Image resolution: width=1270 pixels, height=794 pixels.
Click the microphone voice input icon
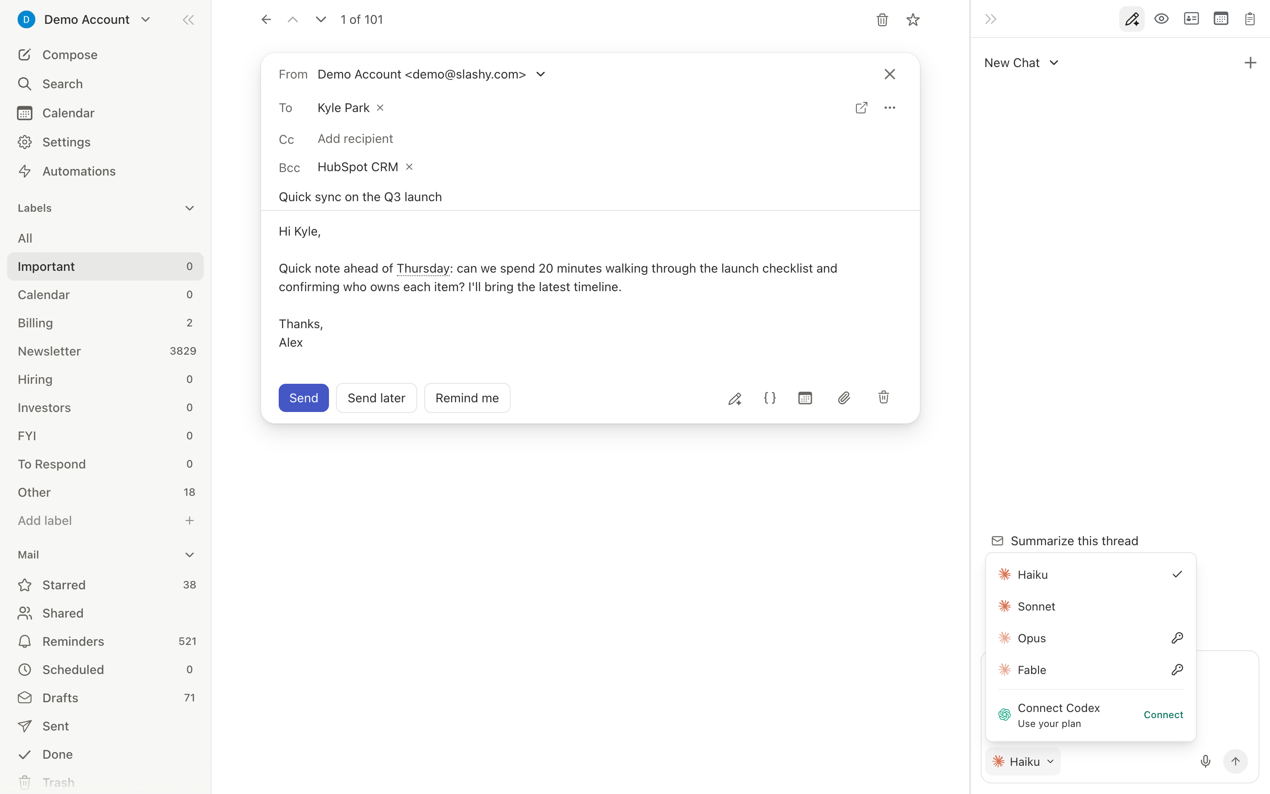(x=1206, y=761)
